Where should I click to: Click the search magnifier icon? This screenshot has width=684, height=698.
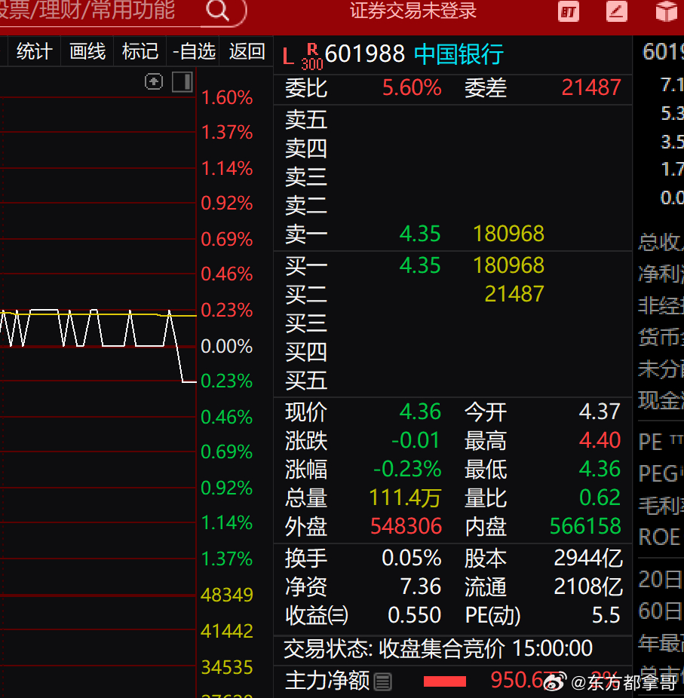pos(217,11)
